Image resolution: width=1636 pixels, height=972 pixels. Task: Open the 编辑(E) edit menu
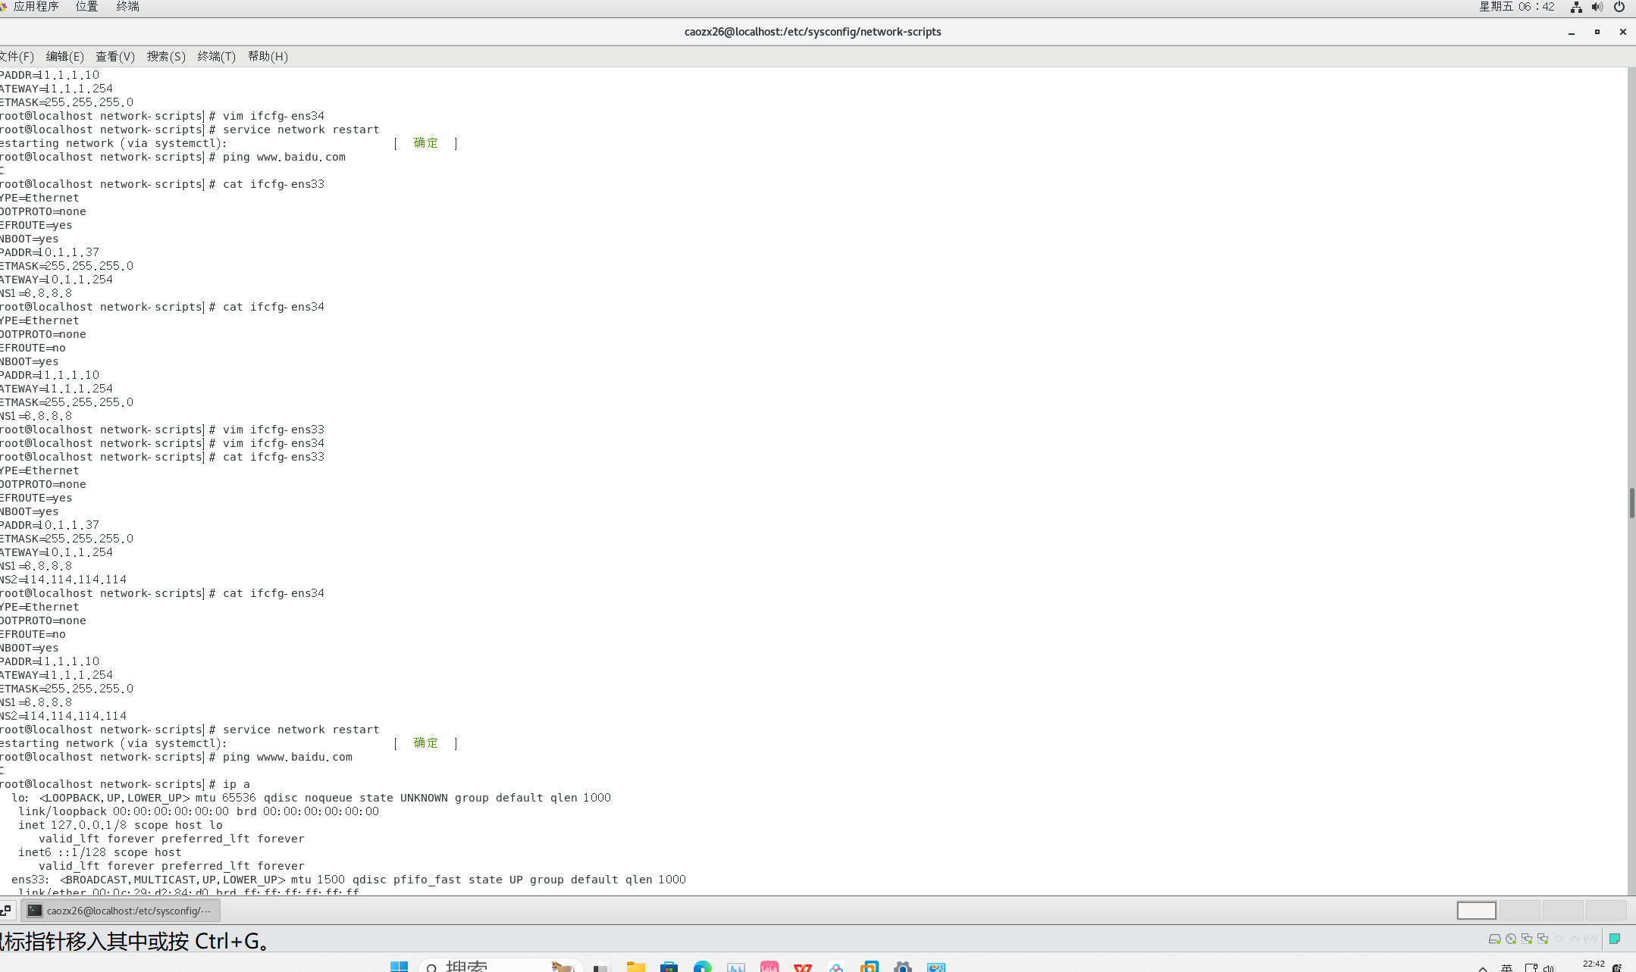(x=64, y=56)
